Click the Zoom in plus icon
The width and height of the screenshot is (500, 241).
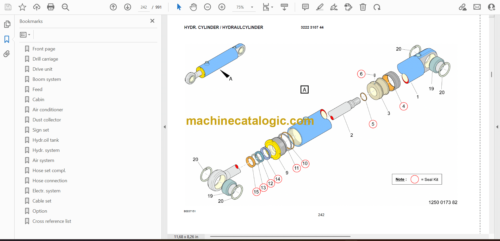[222, 7]
